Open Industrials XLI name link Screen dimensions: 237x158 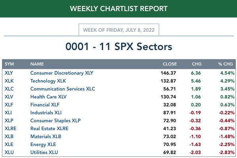tap(46, 113)
